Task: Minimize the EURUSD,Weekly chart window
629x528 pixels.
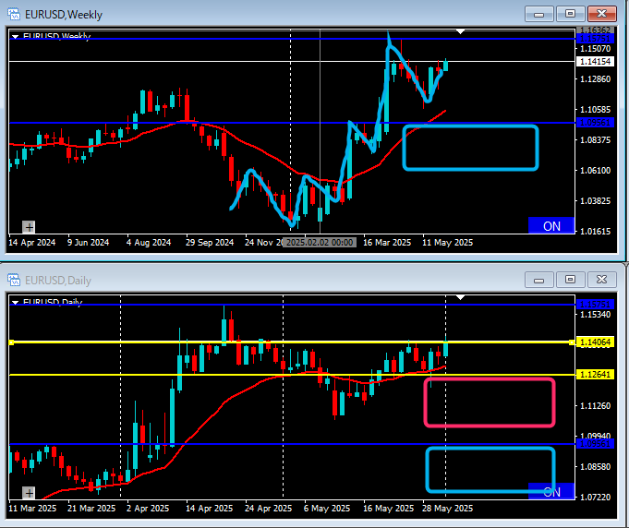Action: tap(539, 14)
